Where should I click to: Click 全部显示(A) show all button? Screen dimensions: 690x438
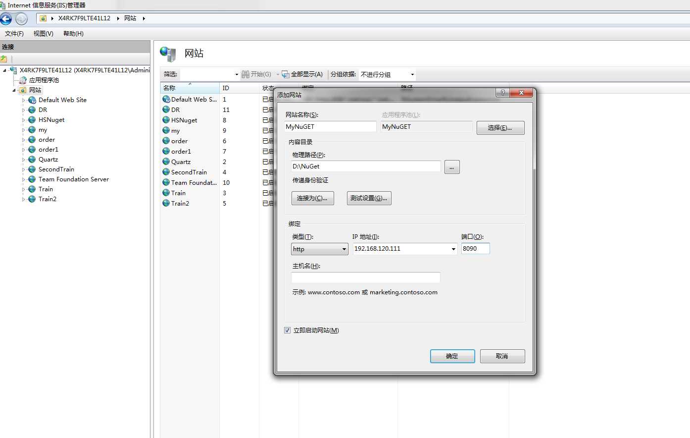302,74
